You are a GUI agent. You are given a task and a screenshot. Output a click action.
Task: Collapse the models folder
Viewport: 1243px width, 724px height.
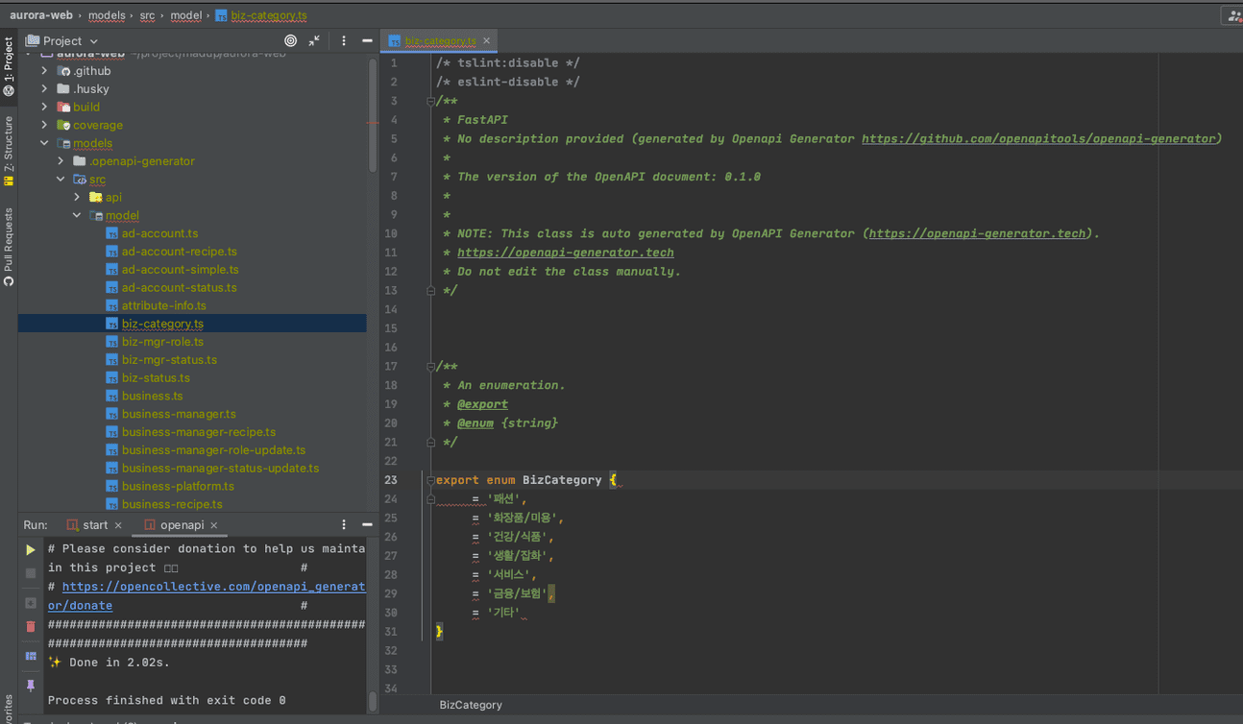tap(44, 143)
